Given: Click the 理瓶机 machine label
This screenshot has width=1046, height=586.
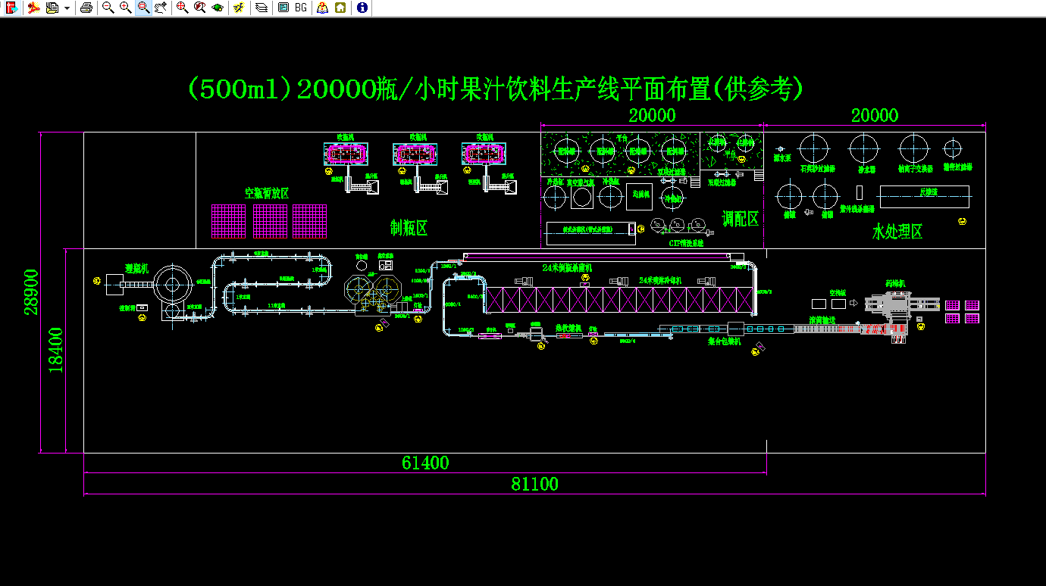Looking at the screenshot, I should coord(136,270).
